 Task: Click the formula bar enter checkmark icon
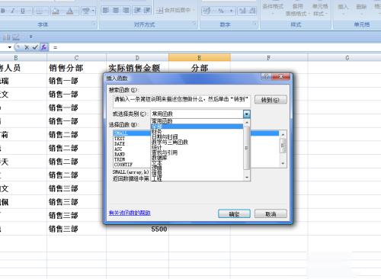point(35,47)
